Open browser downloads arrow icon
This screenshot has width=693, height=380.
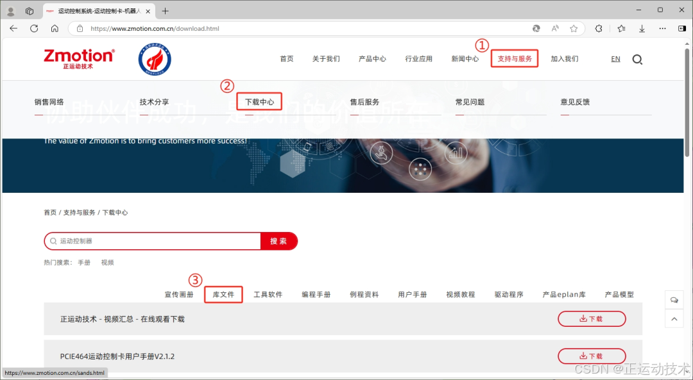pos(642,28)
